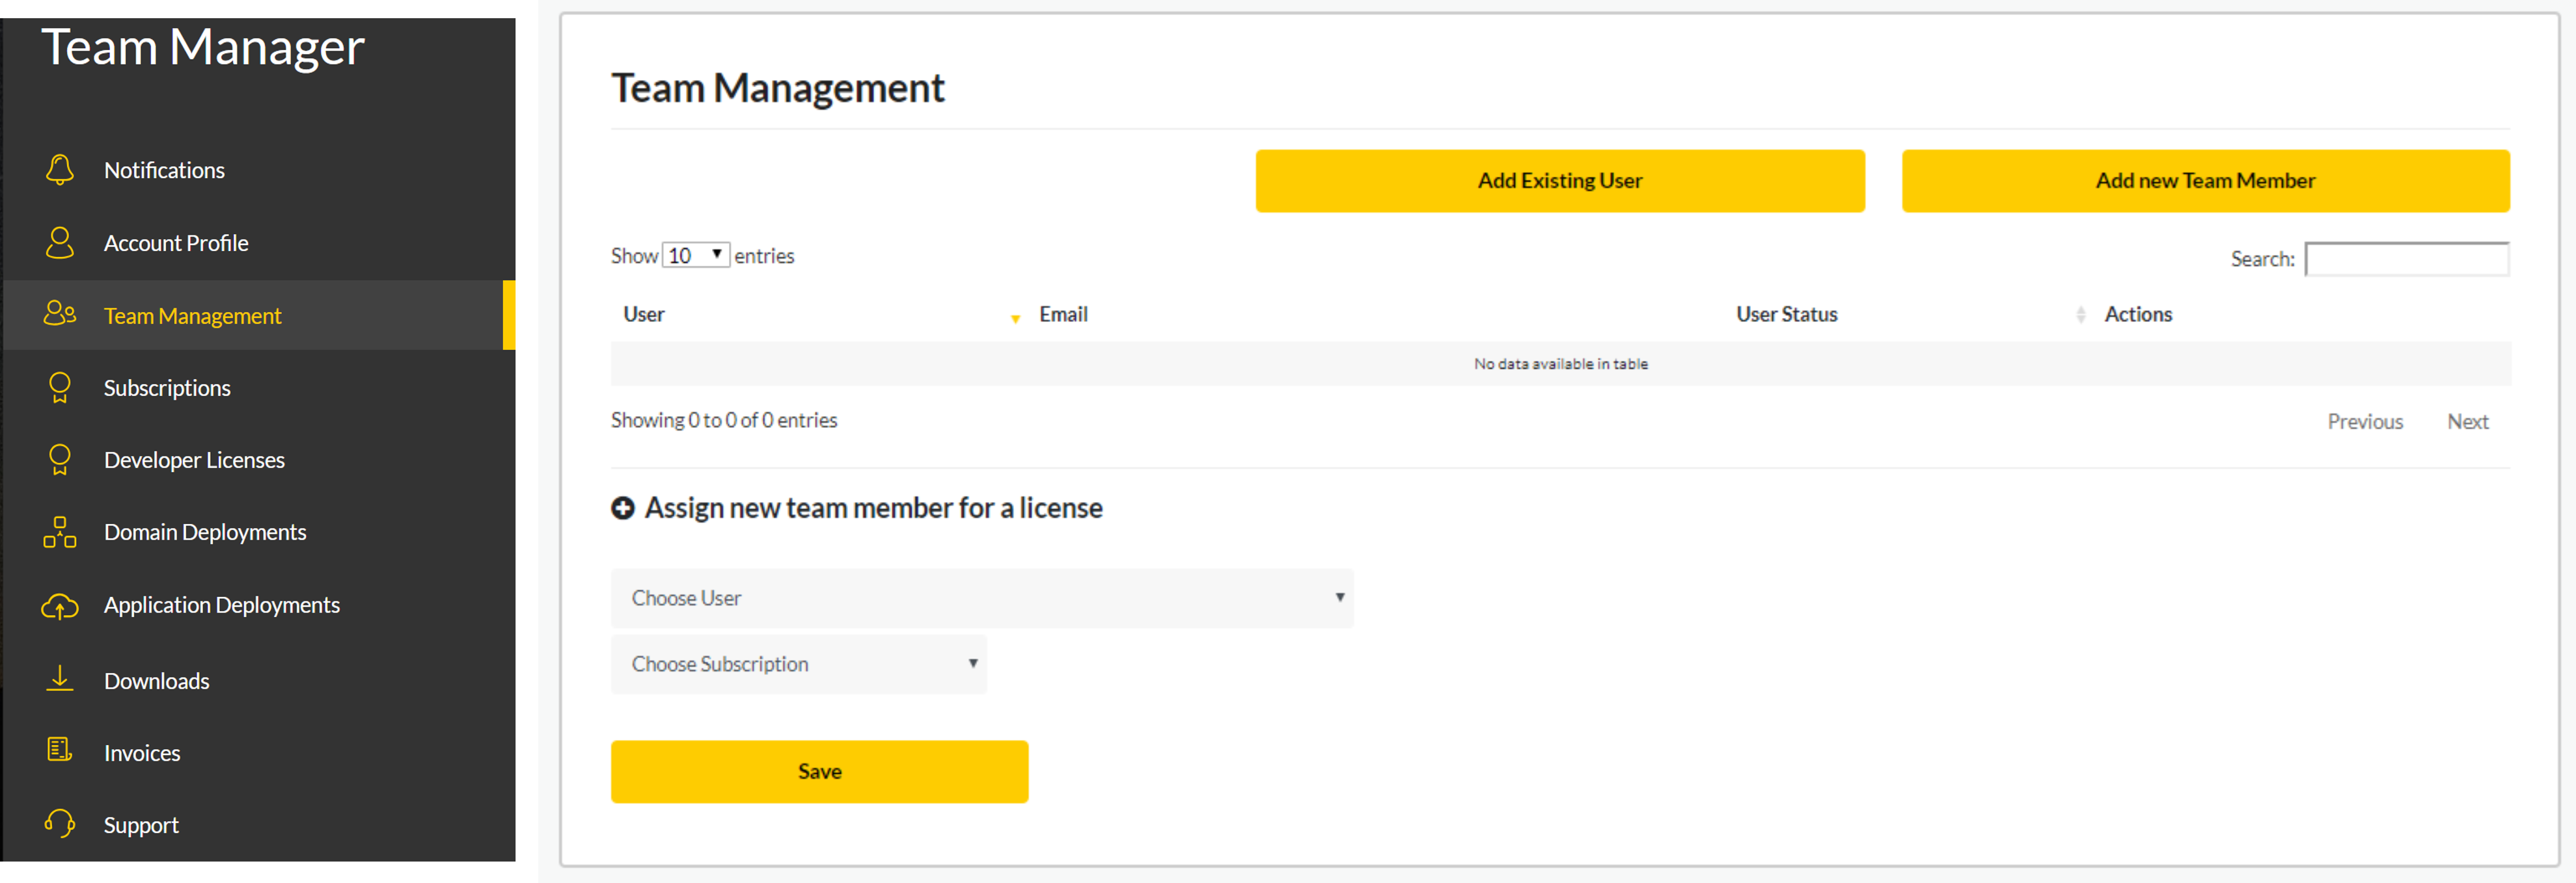Image resolution: width=2576 pixels, height=883 pixels.
Task: Click Previous pagination link
Action: point(2365,421)
